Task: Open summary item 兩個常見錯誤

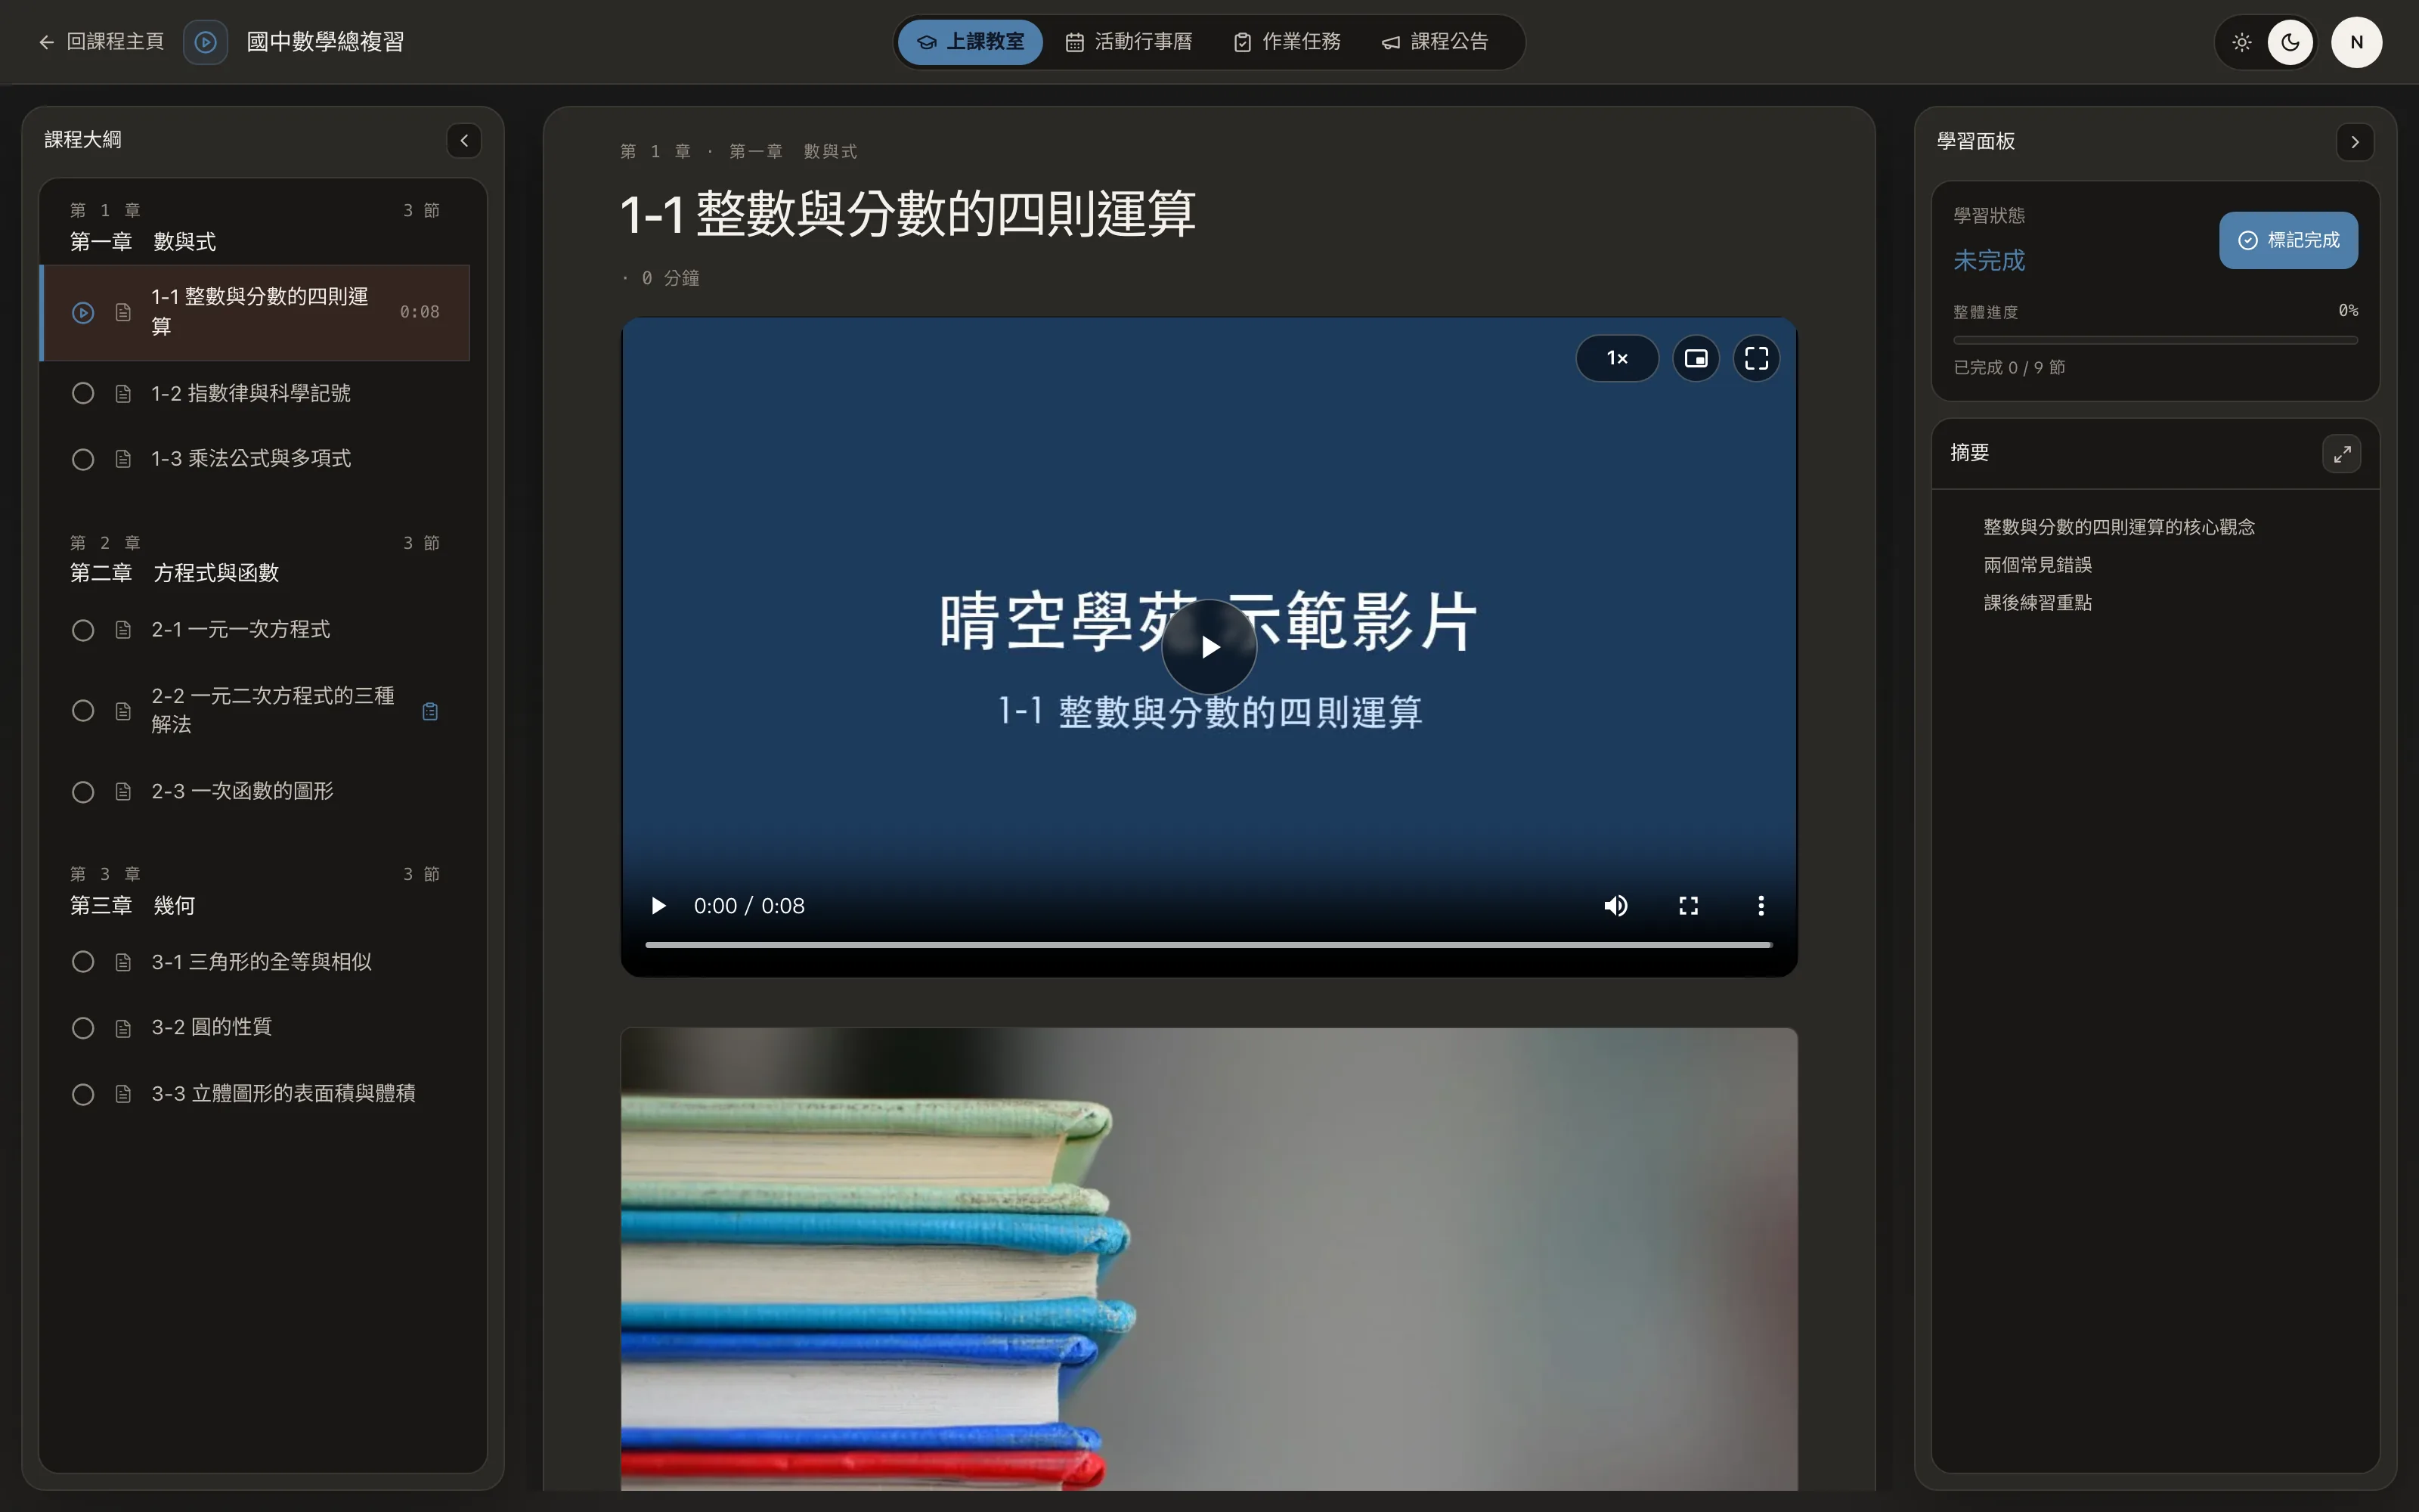Action: (x=2037, y=565)
